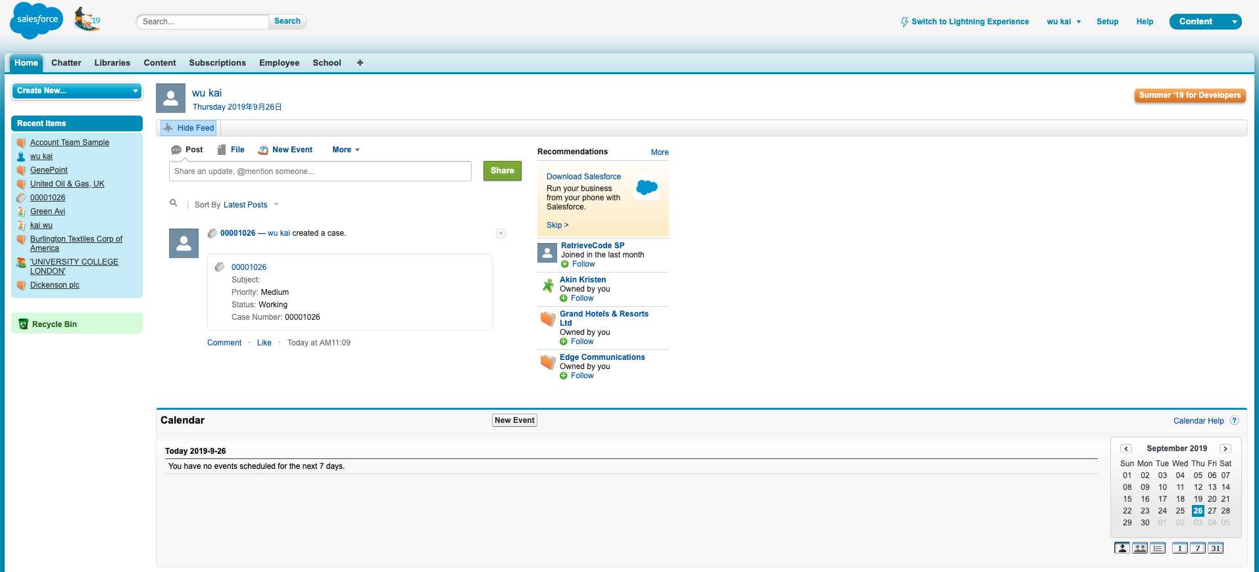1259x572 pixels.
Task: Click the green Share button
Action: (503, 171)
